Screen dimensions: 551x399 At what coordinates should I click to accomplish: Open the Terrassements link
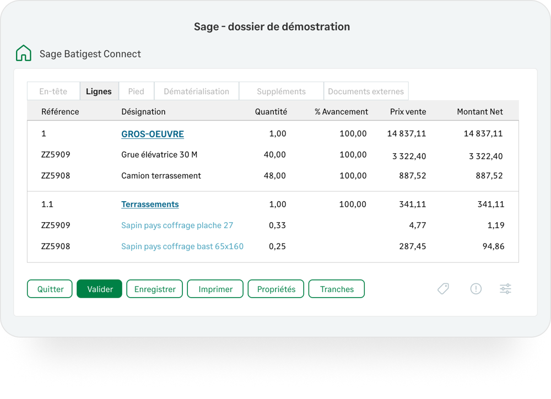(150, 204)
